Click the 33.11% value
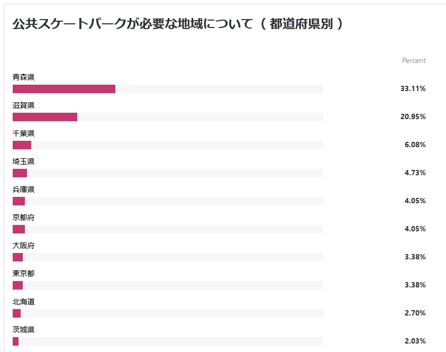The width and height of the screenshot is (446, 352). 413,89
